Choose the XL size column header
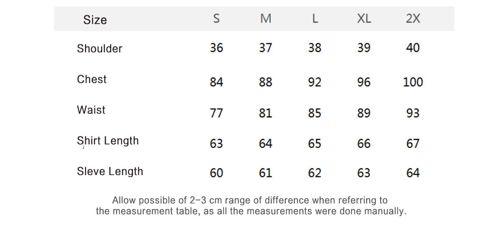 [364, 19]
